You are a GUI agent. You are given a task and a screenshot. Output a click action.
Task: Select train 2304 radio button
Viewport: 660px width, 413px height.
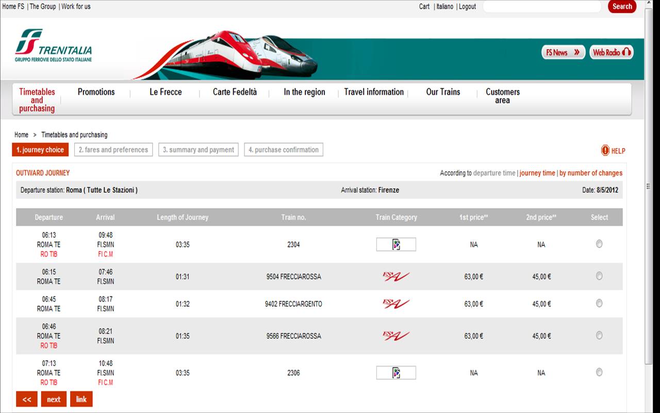[x=599, y=244]
